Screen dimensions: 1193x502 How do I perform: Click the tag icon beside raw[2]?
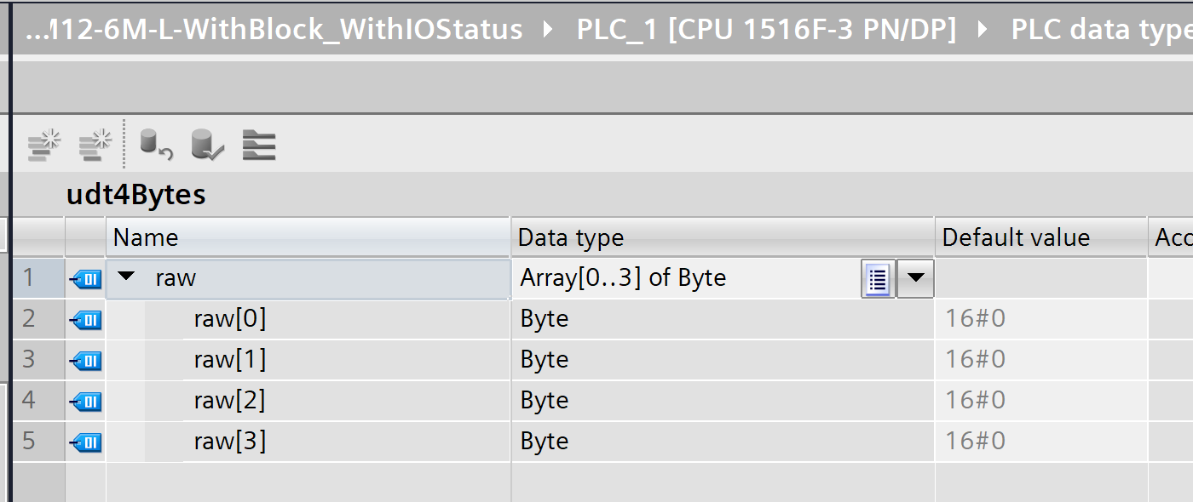pyautogui.click(x=85, y=401)
